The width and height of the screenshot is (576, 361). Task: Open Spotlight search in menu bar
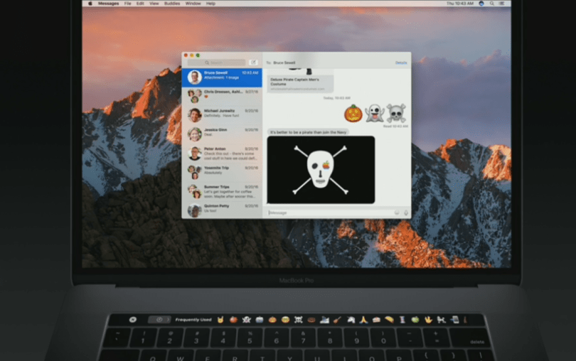[492, 4]
